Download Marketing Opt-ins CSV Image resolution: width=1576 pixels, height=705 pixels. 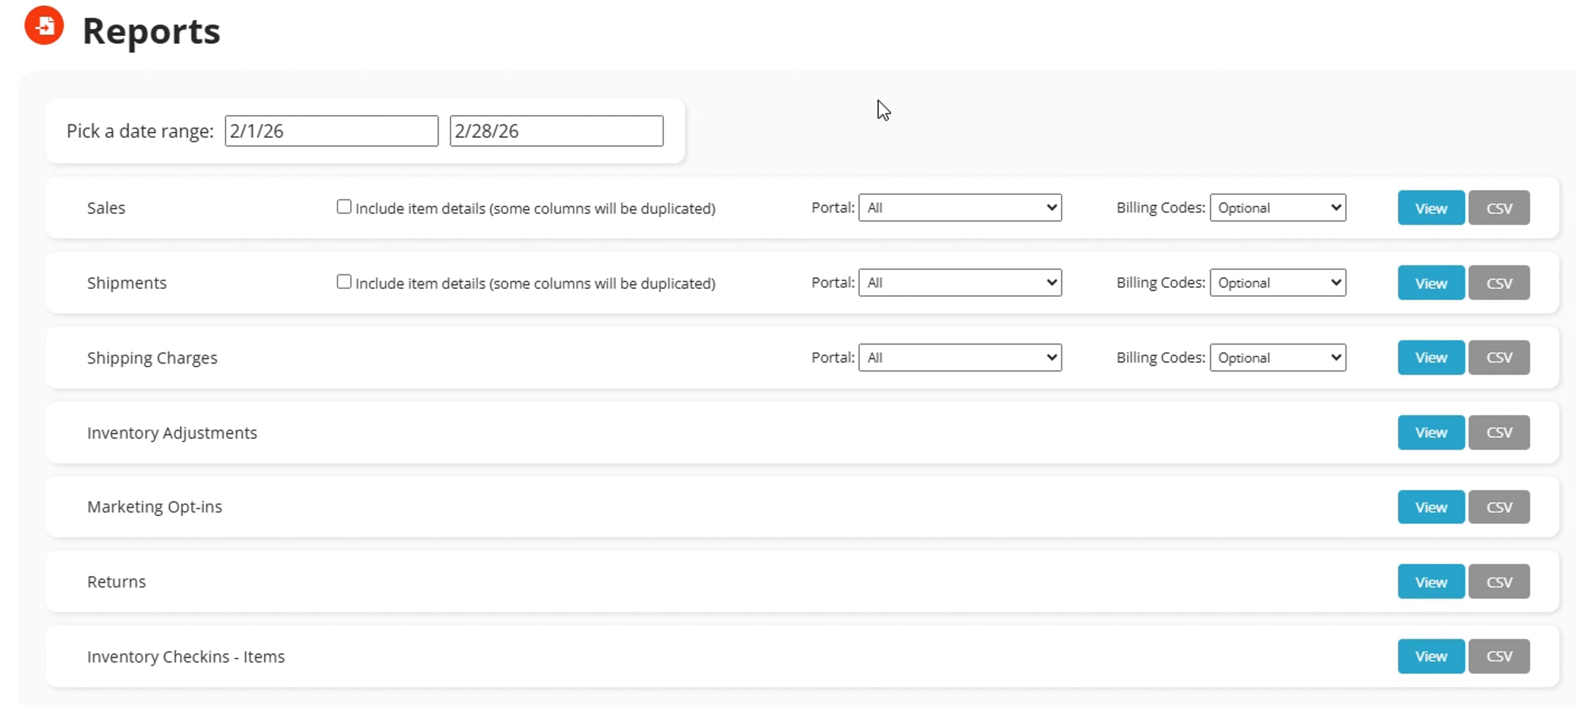pyautogui.click(x=1499, y=507)
